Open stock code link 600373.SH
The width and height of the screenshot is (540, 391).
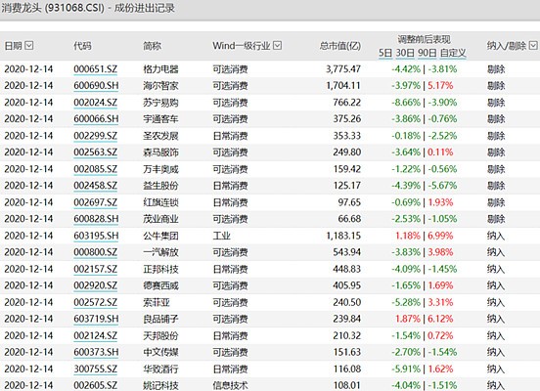point(96,352)
